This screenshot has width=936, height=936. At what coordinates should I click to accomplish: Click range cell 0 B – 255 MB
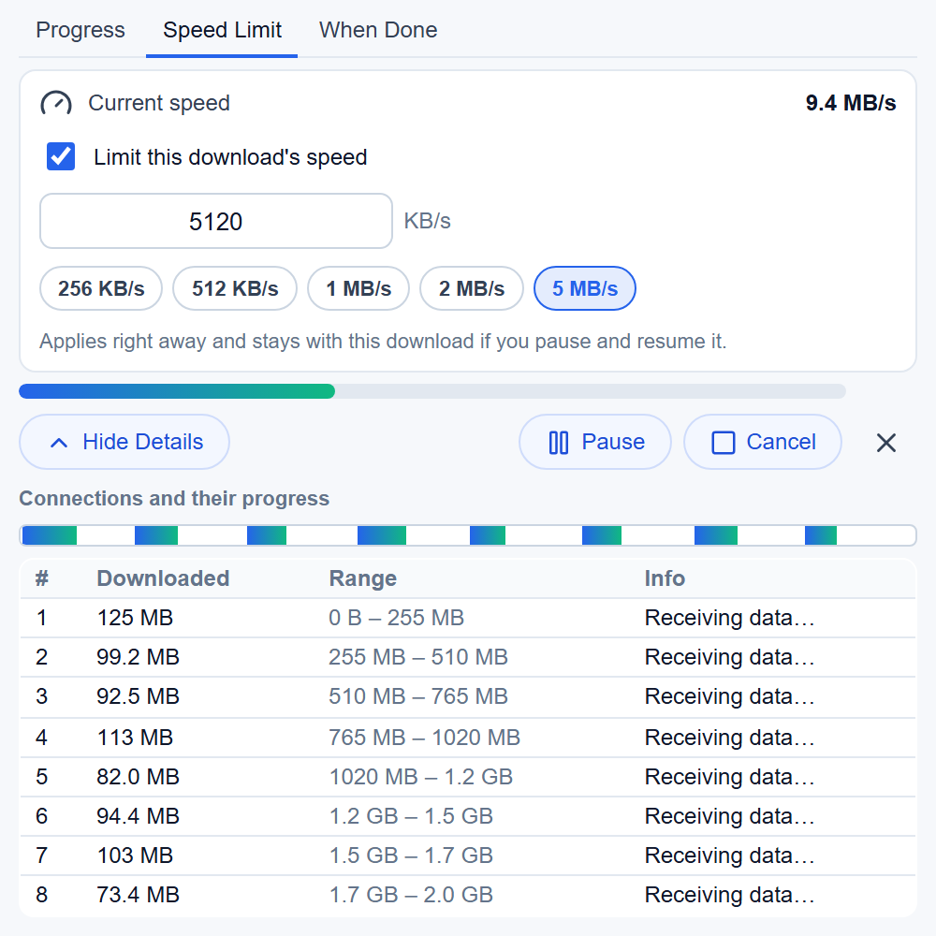[x=396, y=617]
